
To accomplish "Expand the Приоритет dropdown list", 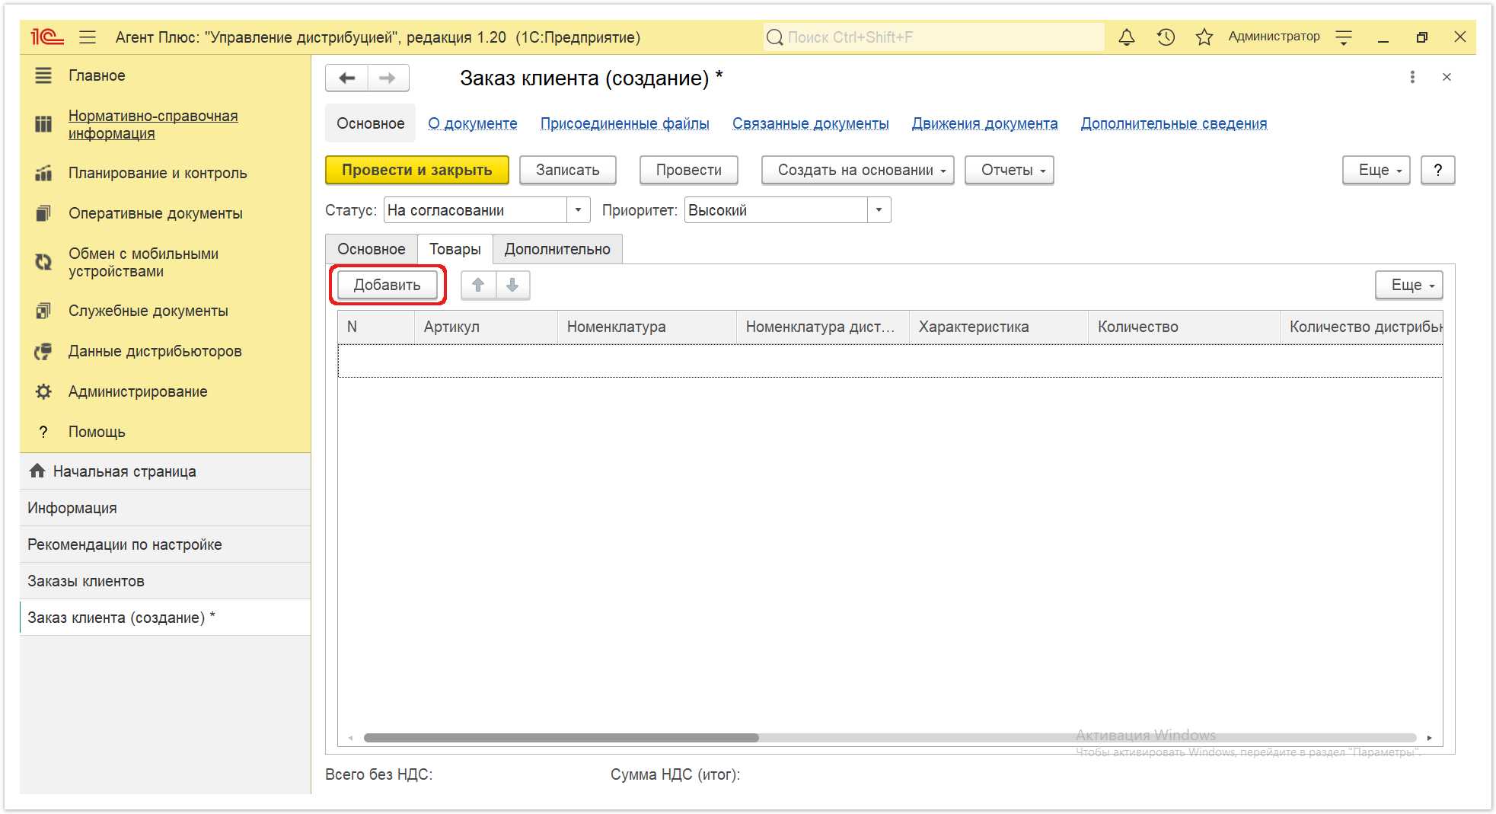I will point(879,210).
